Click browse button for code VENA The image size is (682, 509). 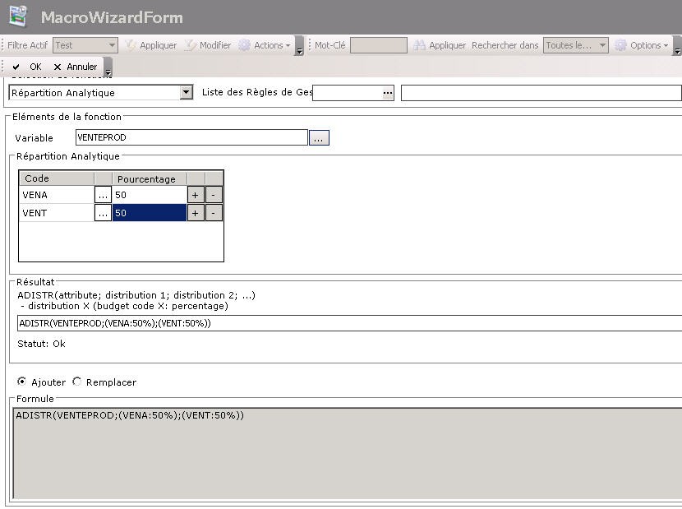(x=103, y=195)
